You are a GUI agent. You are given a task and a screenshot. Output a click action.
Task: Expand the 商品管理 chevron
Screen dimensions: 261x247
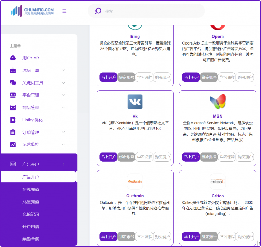[63, 107]
